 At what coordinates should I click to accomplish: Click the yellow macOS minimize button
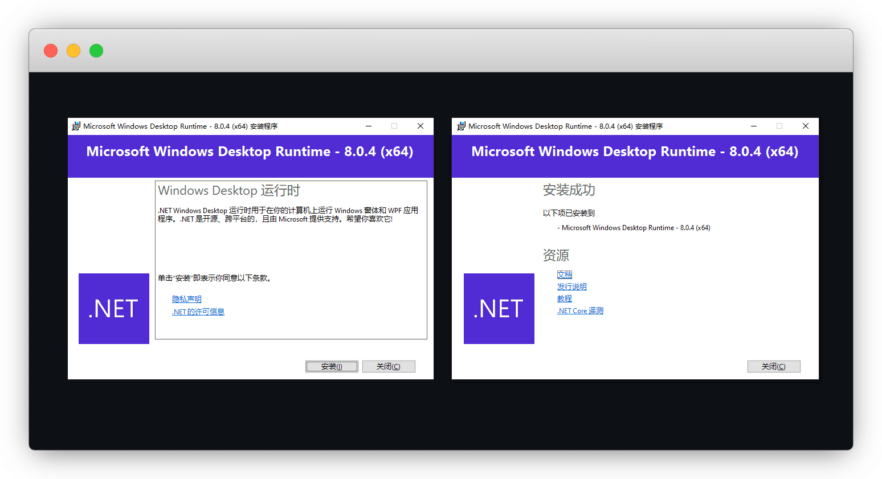[73, 51]
